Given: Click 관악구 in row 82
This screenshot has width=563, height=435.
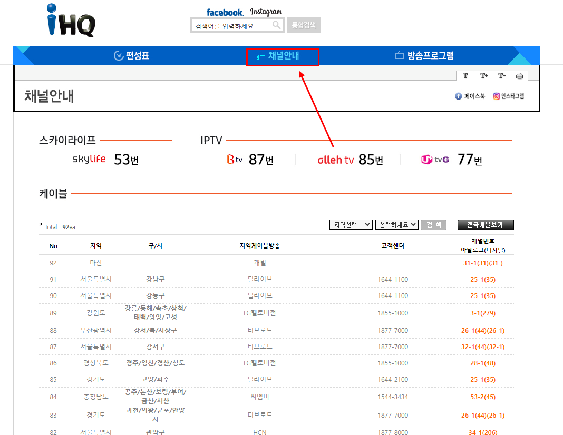Looking at the screenshot, I should 156,432.
